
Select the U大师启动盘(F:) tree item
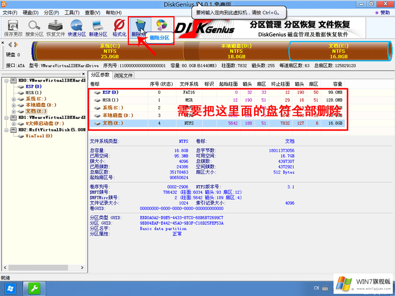[44, 124]
